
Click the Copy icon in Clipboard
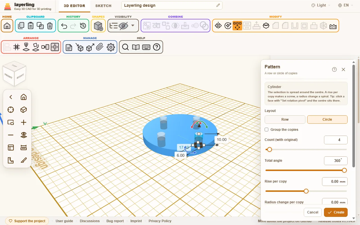pyautogui.click(x=21, y=26)
